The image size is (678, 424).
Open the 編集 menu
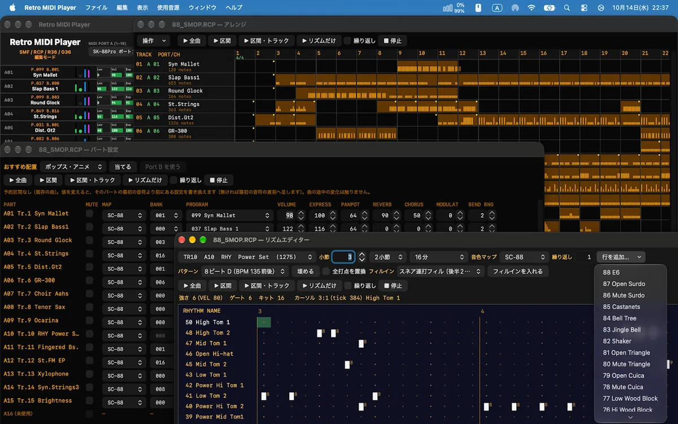[x=122, y=8]
